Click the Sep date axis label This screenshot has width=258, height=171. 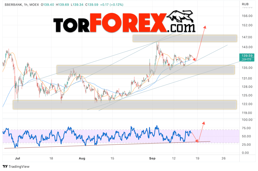click(x=152, y=158)
